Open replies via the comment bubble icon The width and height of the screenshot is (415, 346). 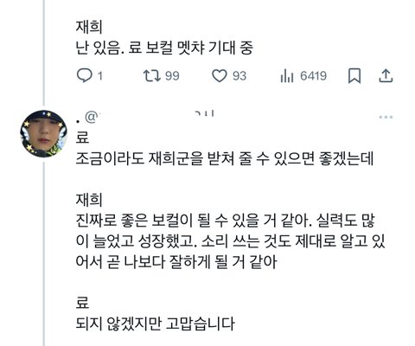pyautogui.click(x=84, y=76)
